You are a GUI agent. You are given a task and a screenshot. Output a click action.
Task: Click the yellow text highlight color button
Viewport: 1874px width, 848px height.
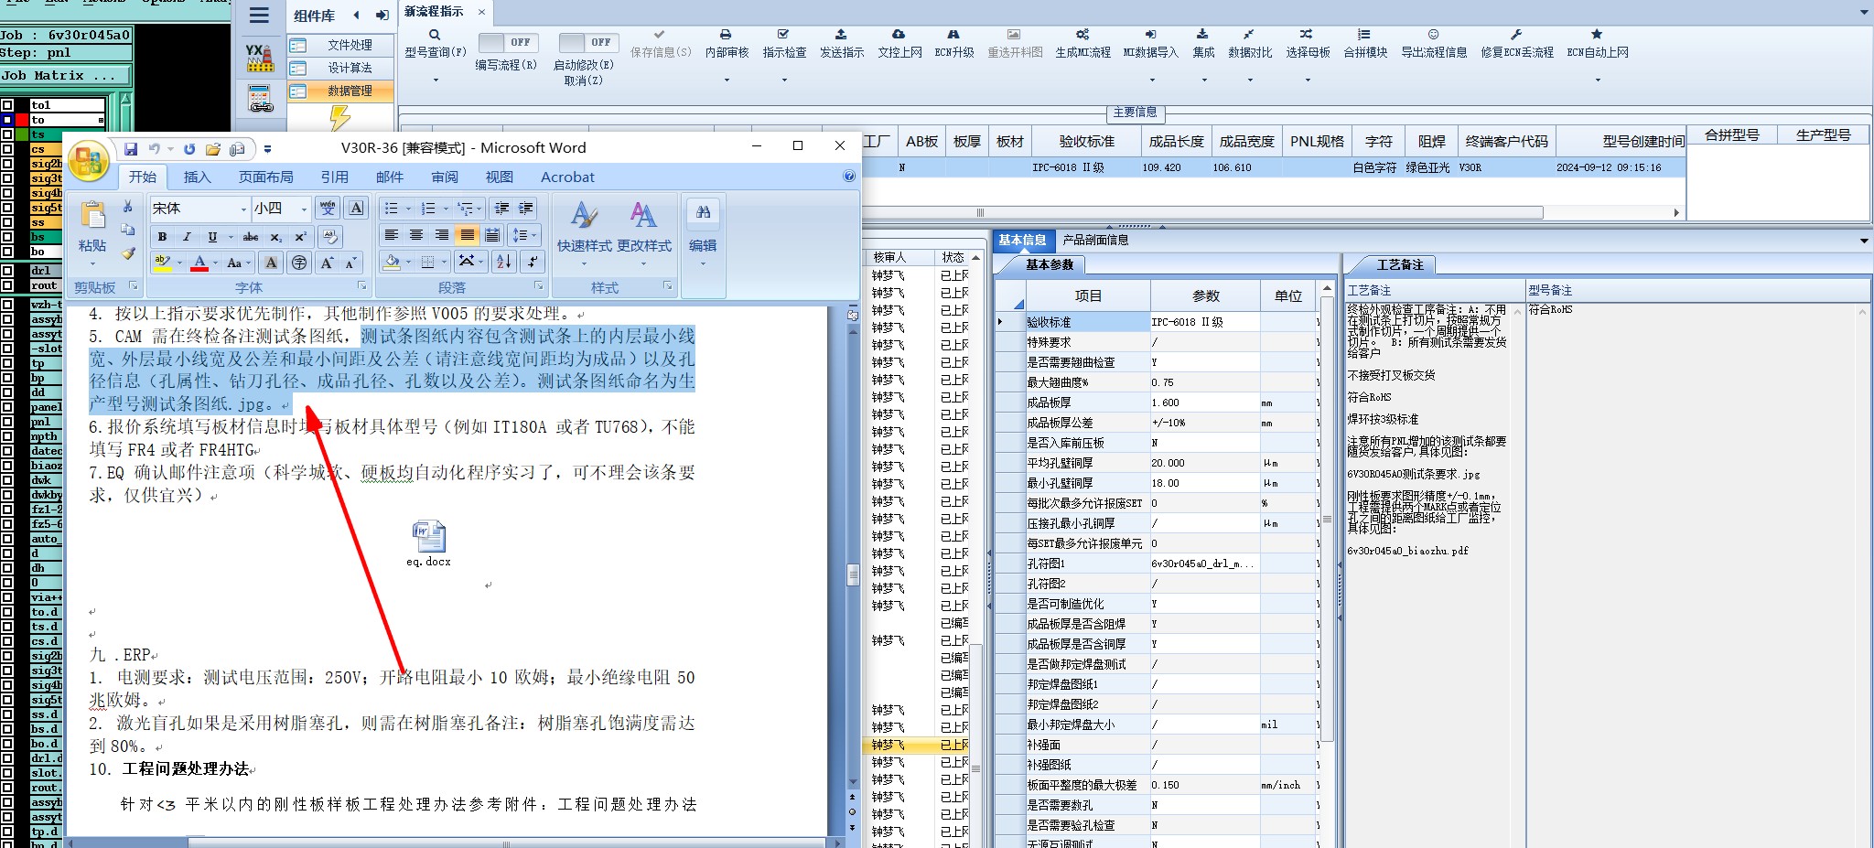coord(163,263)
